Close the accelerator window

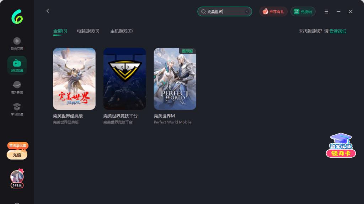coord(350,12)
